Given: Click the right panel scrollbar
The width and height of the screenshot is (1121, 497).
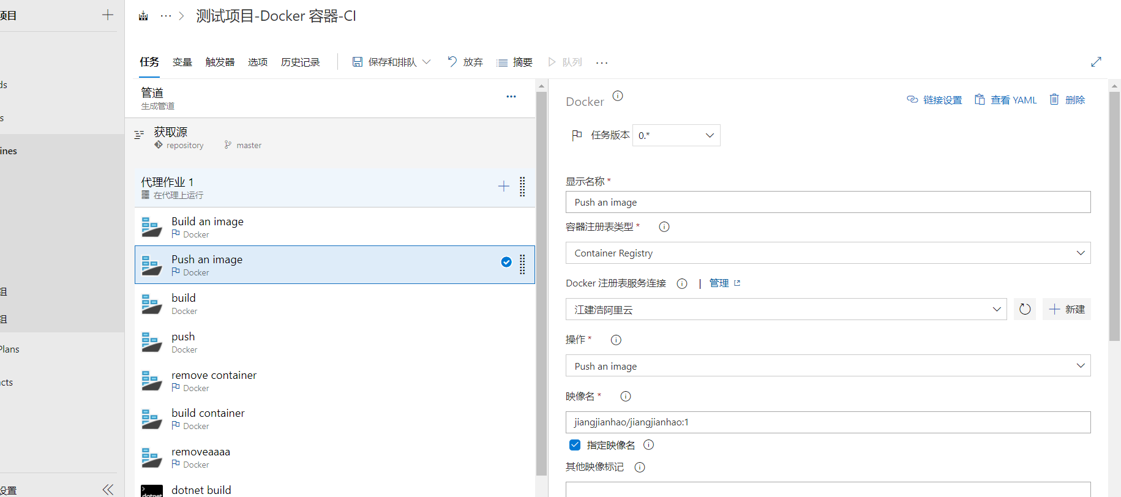Looking at the screenshot, I should [1114, 216].
